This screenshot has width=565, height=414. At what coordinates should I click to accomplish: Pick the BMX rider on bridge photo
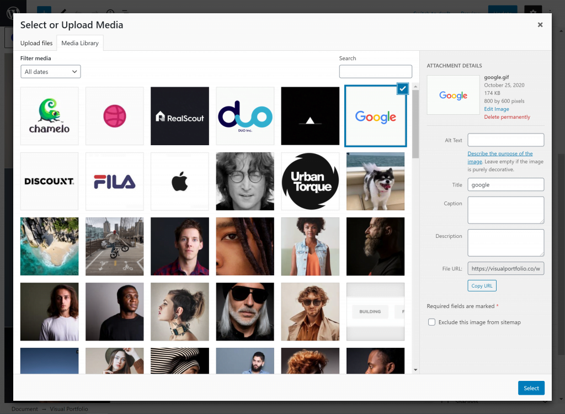115,247
